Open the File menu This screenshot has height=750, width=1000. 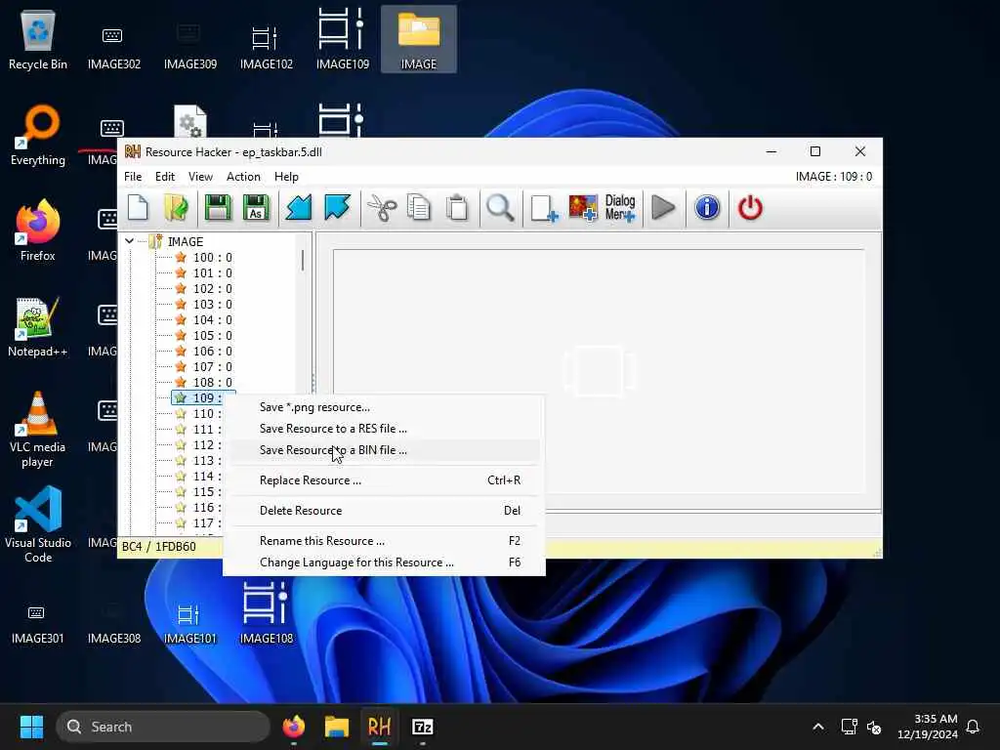(133, 177)
